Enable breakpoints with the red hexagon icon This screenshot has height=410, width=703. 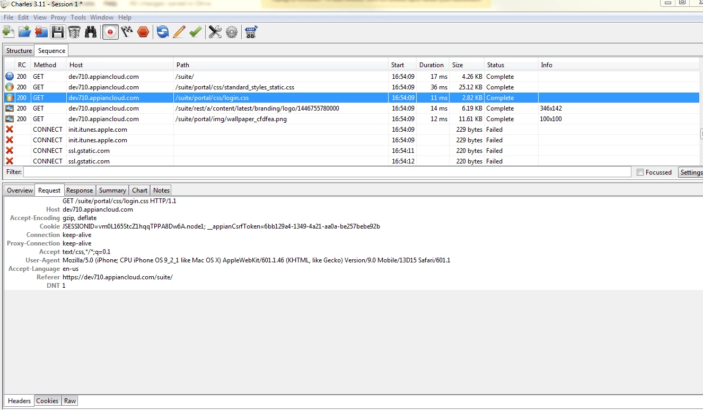143,32
